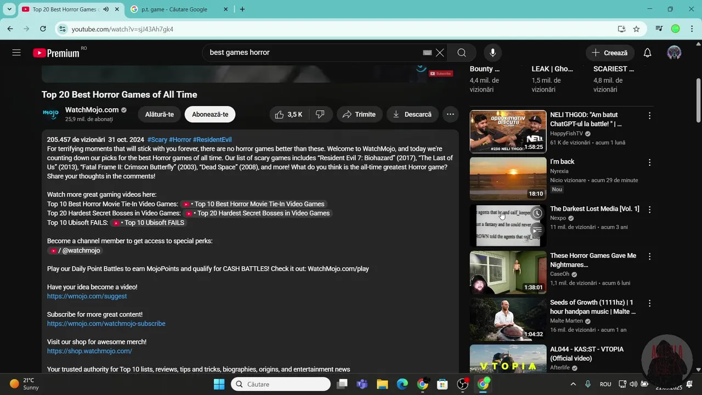702x395 pixels.
Task: Open Windows Start menu
Action: (219, 384)
